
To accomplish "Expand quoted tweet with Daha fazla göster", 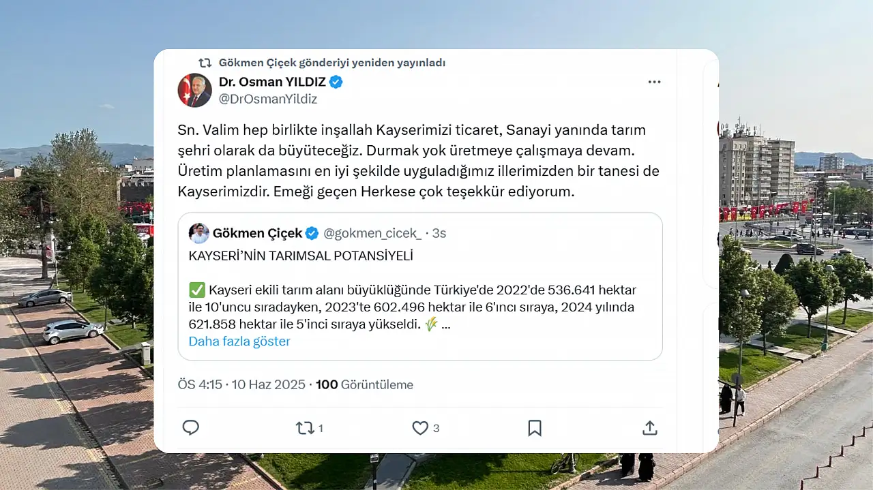I will click(x=239, y=341).
